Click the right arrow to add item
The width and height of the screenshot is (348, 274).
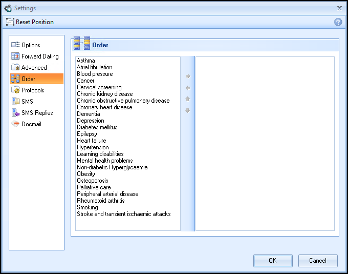point(188,76)
